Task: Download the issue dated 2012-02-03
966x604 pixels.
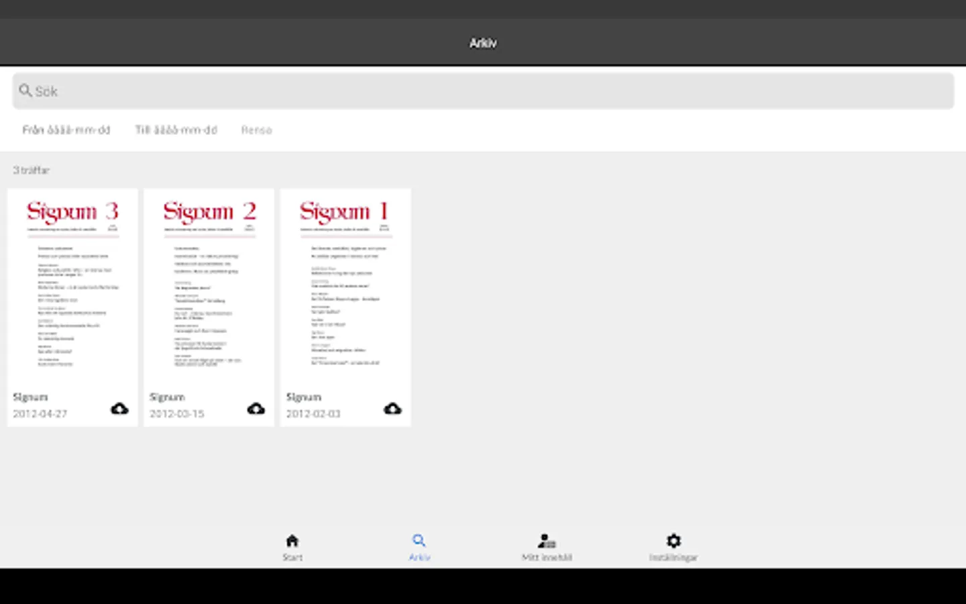Action: click(392, 409)
